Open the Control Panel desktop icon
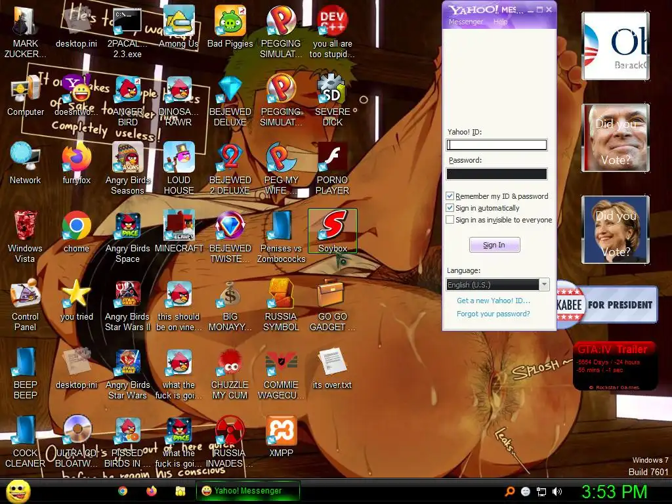 point(26,304)
